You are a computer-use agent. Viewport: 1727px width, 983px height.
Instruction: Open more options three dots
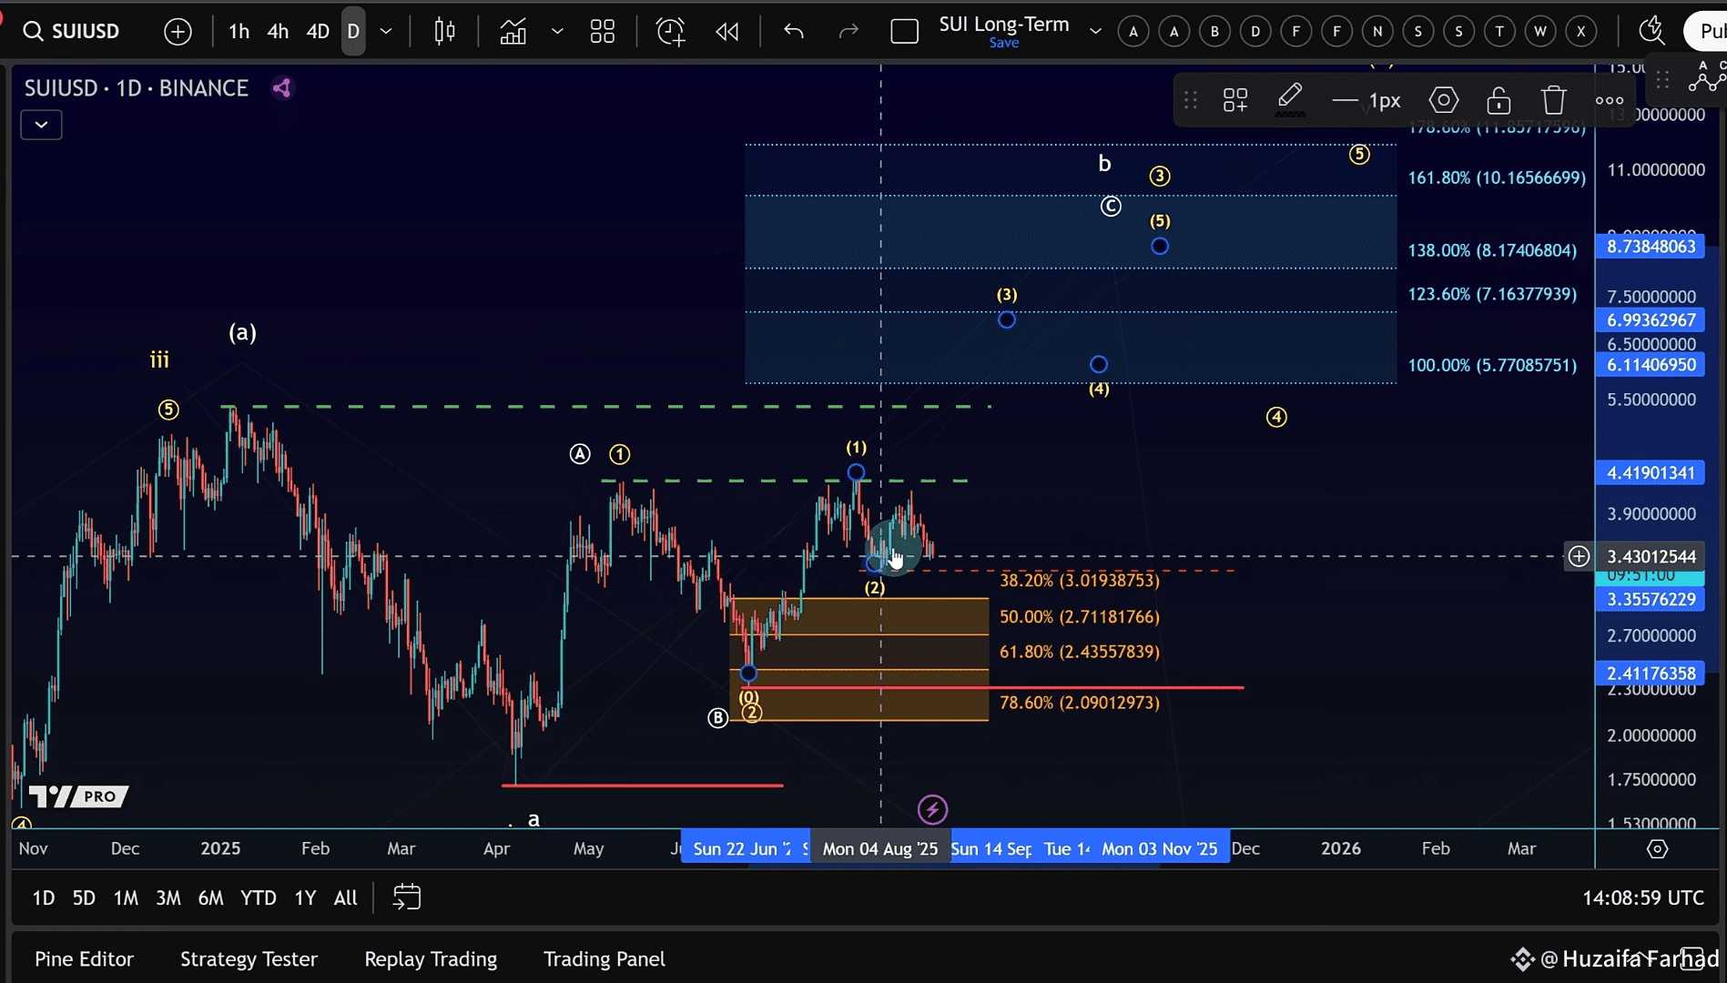tap(1609, 100)
